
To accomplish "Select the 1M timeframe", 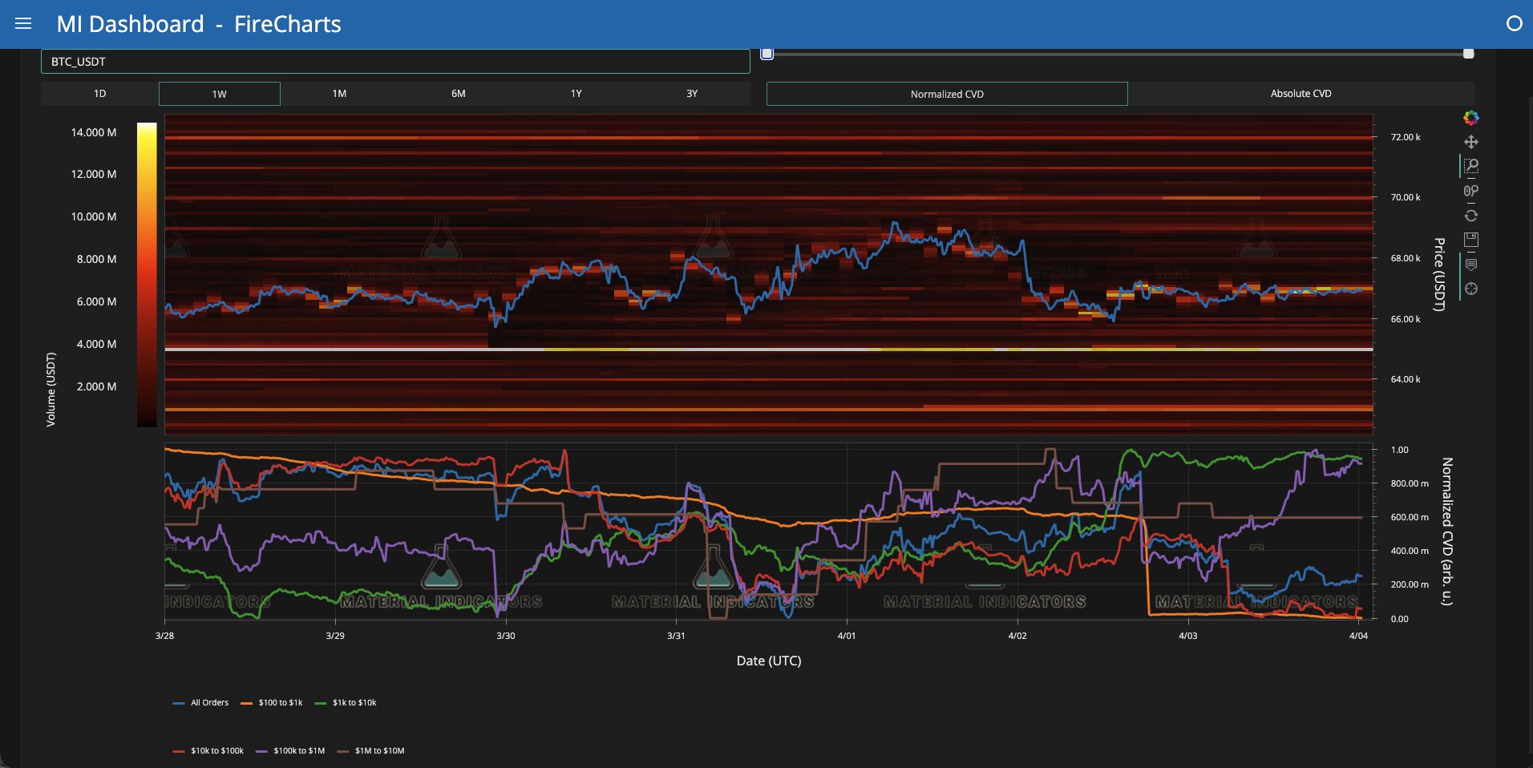I will point(339,94).
